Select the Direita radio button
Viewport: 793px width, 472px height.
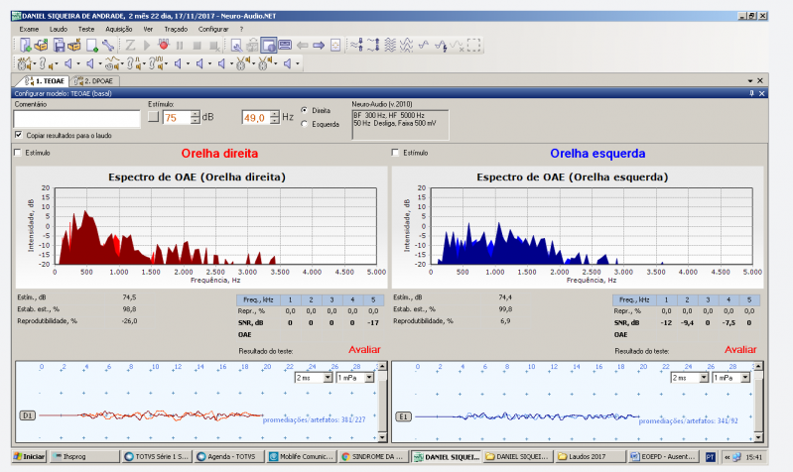pos(304,111)
